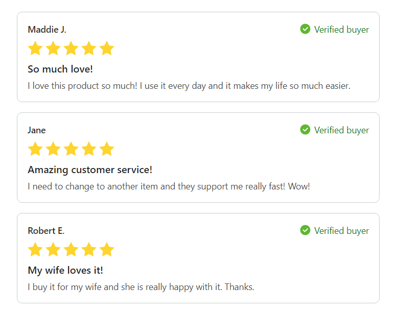This screenshot has width=398, height=312.
Task: Click the reviewer name Jane
Action: 37,130
